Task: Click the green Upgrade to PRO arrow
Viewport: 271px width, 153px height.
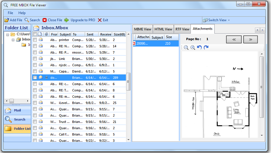Action: point(66,20)
